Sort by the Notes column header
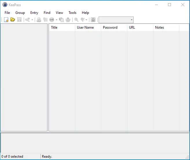 tap(166, 27)
